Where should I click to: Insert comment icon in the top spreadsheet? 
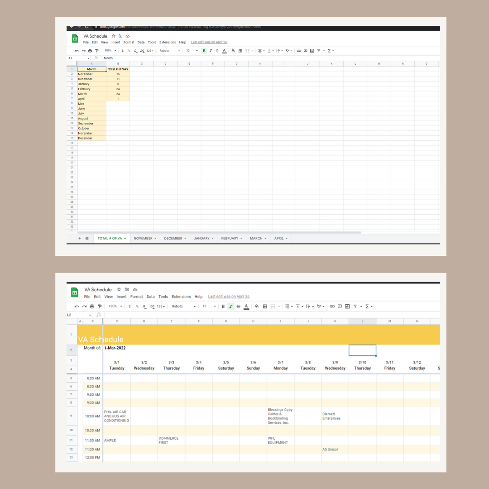(306, 51)
